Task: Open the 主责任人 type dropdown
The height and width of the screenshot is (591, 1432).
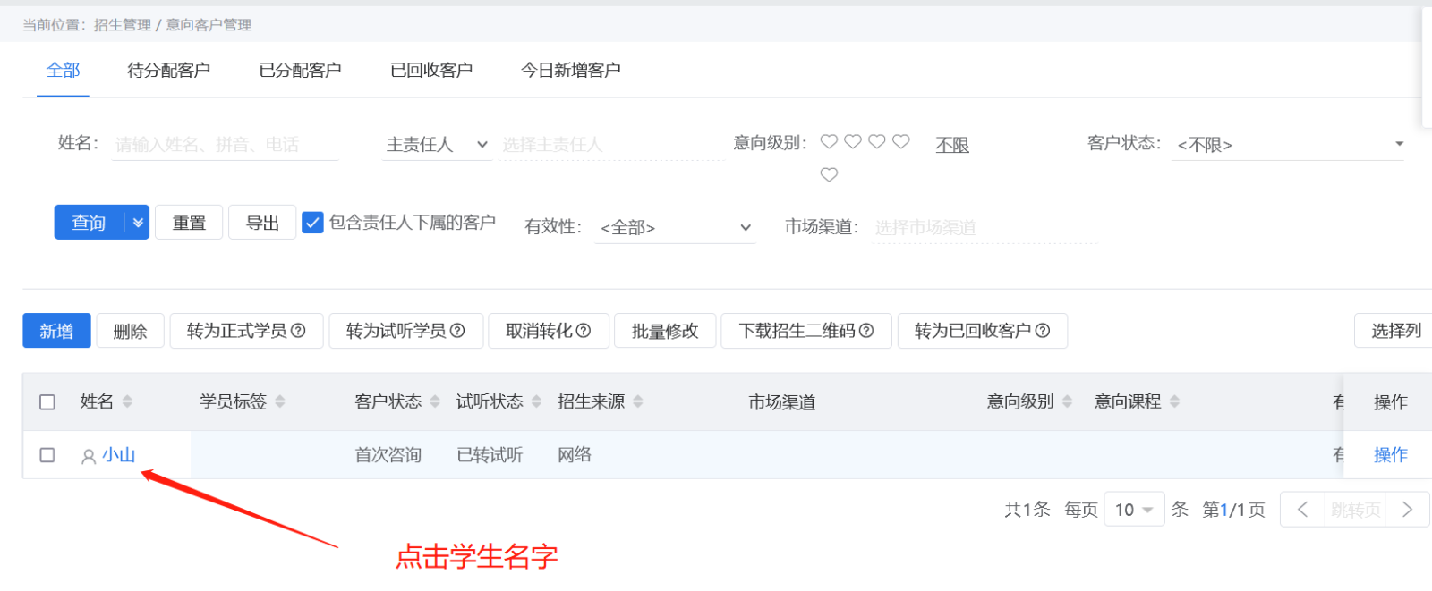Action: coord(438,145)
